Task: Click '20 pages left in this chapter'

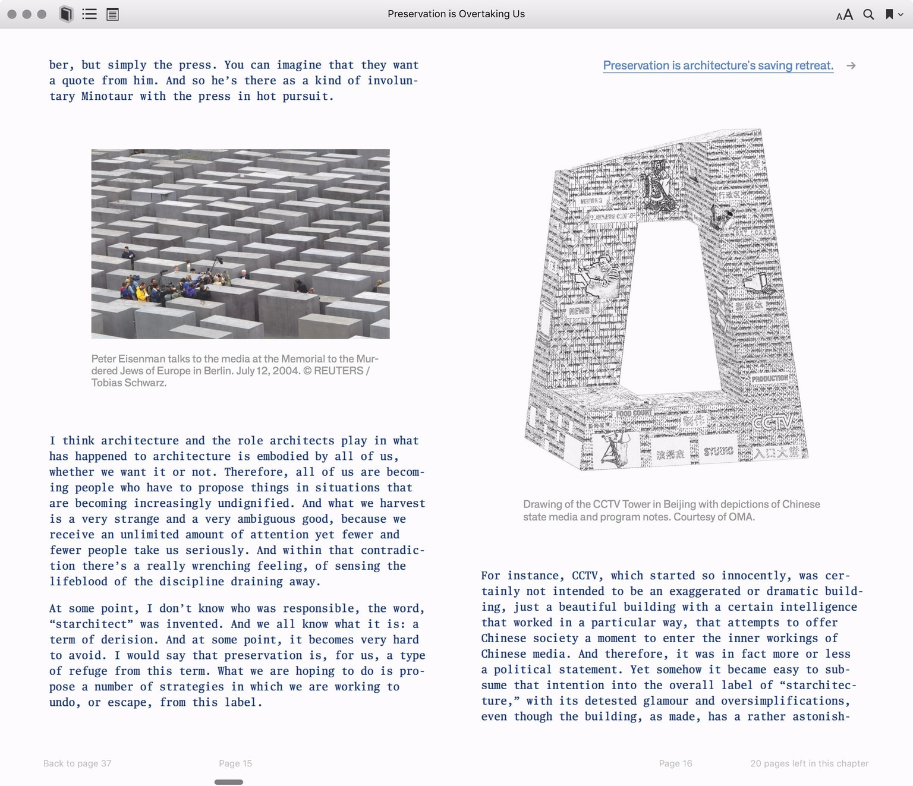Action: [809, 763]
